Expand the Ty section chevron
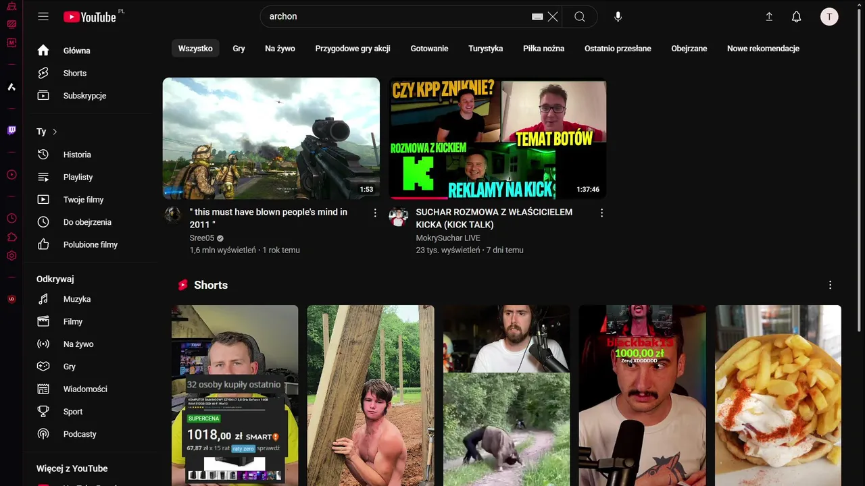The image size is (865, 486). [x=55, y=132]
